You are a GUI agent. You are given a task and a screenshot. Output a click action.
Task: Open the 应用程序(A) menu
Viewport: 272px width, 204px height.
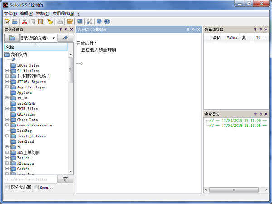point(63,14)
